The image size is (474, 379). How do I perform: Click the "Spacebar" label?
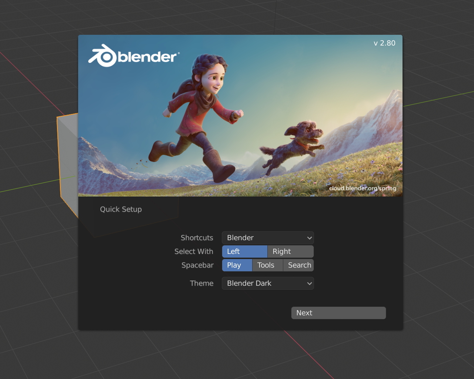click(197, 265)
